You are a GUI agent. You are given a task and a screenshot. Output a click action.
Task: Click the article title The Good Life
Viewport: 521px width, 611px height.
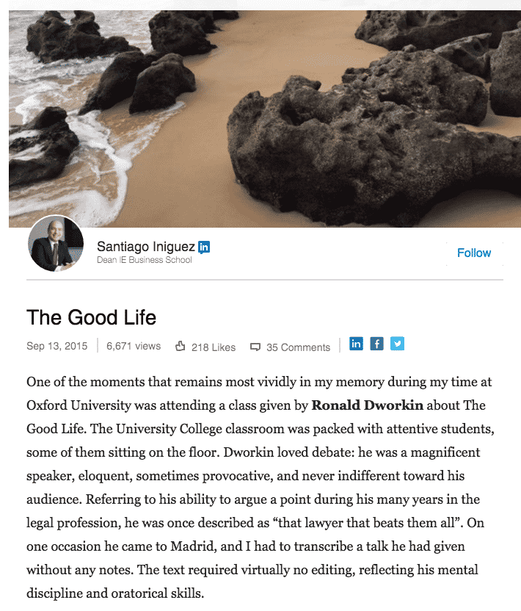point(92,317)
